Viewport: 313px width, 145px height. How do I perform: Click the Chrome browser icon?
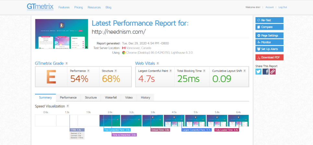pyautogui.click(x=124, y=53)
